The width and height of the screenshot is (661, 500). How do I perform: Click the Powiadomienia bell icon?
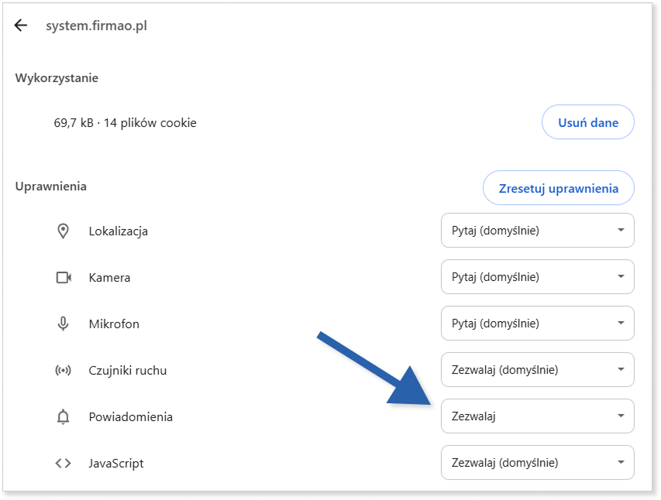tap(63, 416)
